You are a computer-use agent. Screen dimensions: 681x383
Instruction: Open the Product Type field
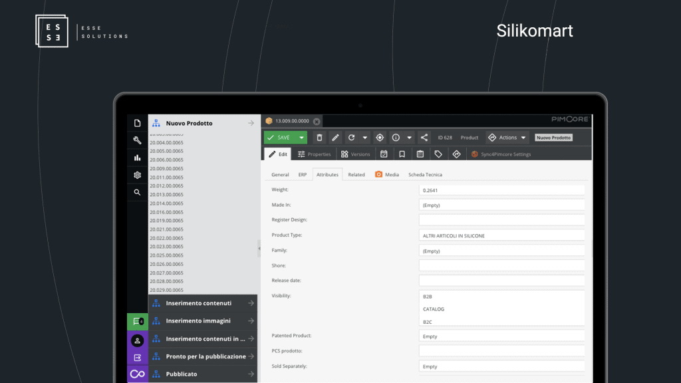[501, 235]
